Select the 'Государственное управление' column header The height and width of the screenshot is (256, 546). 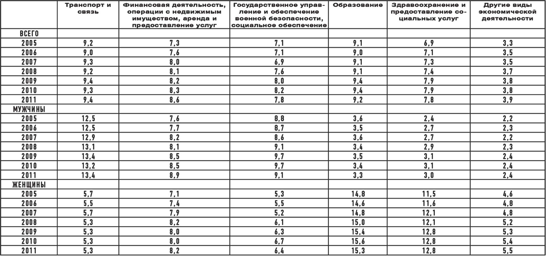(x=279, y=15)
